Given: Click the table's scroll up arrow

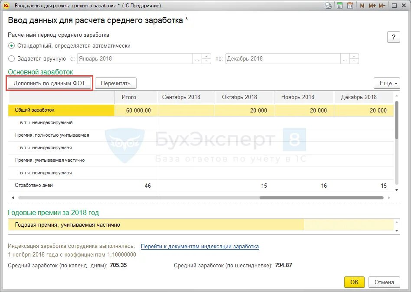Looking at the screenshot, I should (x=397, y=96).
